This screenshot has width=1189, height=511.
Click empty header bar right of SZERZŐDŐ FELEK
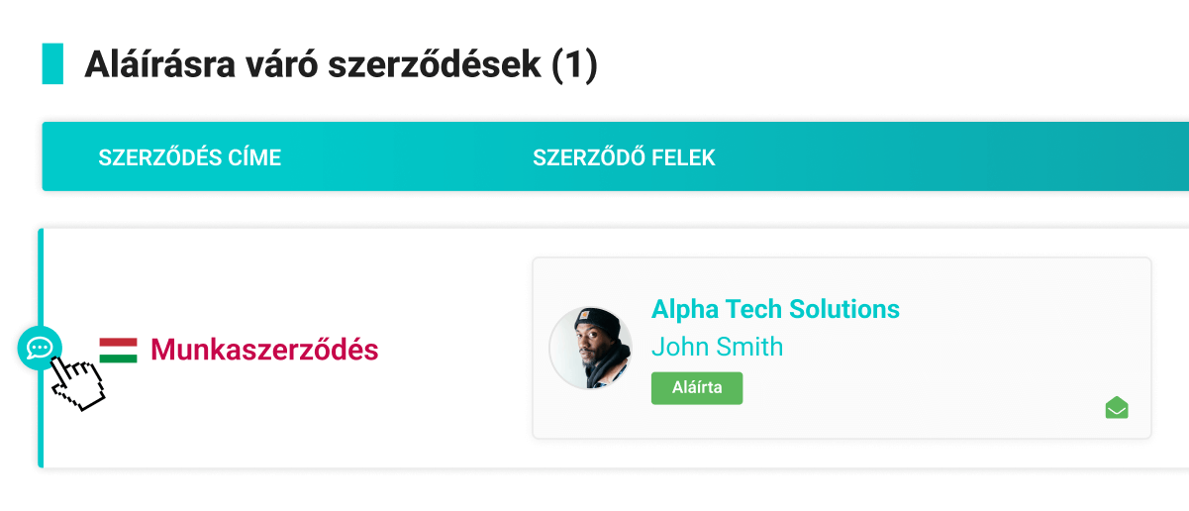[x=941, y=157]
